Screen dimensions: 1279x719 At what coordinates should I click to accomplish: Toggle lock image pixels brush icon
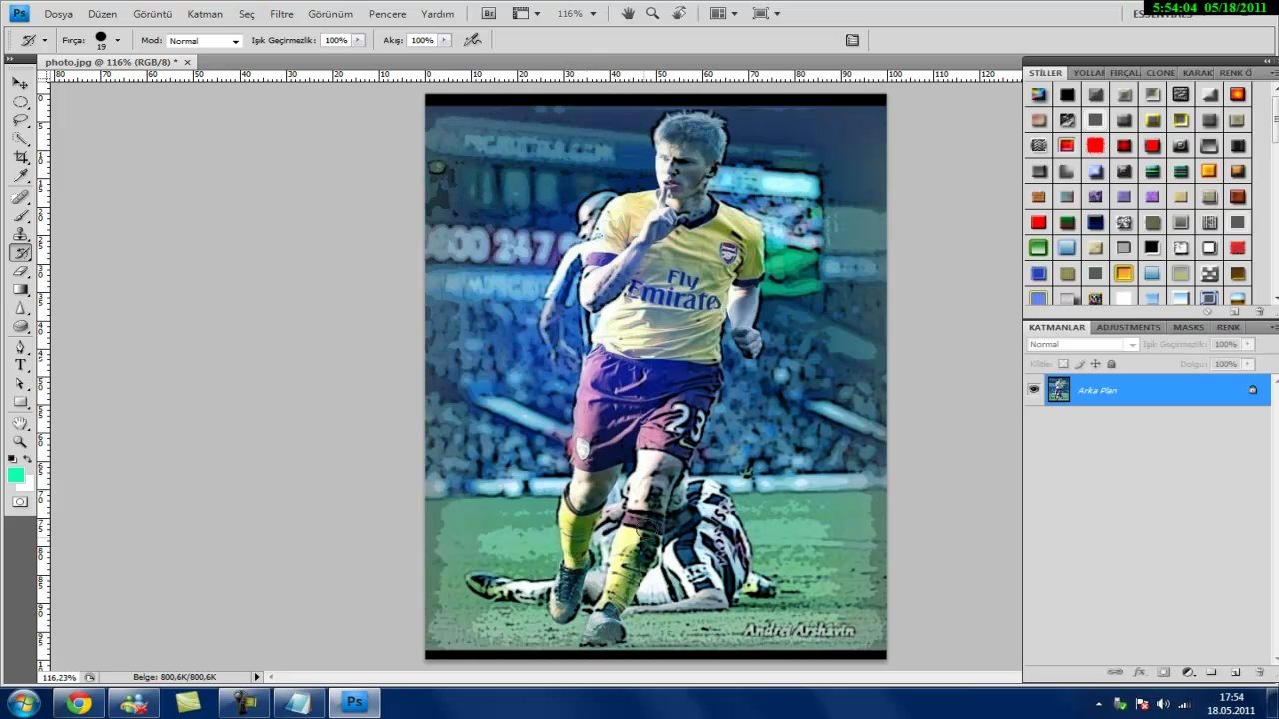[1079, 364]
